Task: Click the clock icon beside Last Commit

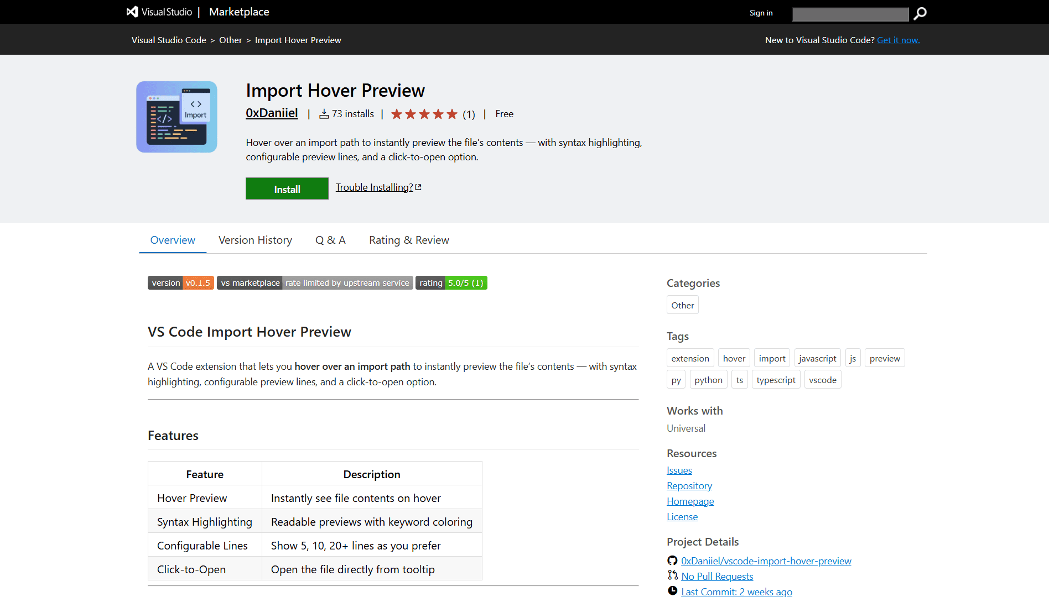Action: click(672, 590)
